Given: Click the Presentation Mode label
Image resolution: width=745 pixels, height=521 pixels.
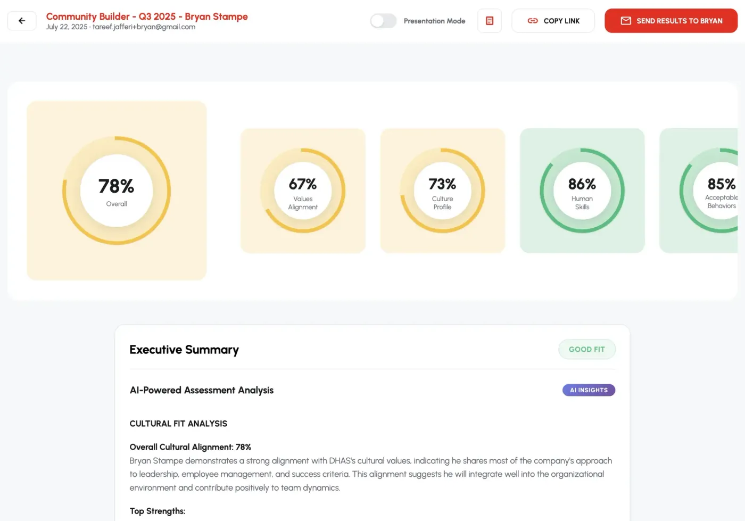Looking at the screenshot, I should point(434,21).
